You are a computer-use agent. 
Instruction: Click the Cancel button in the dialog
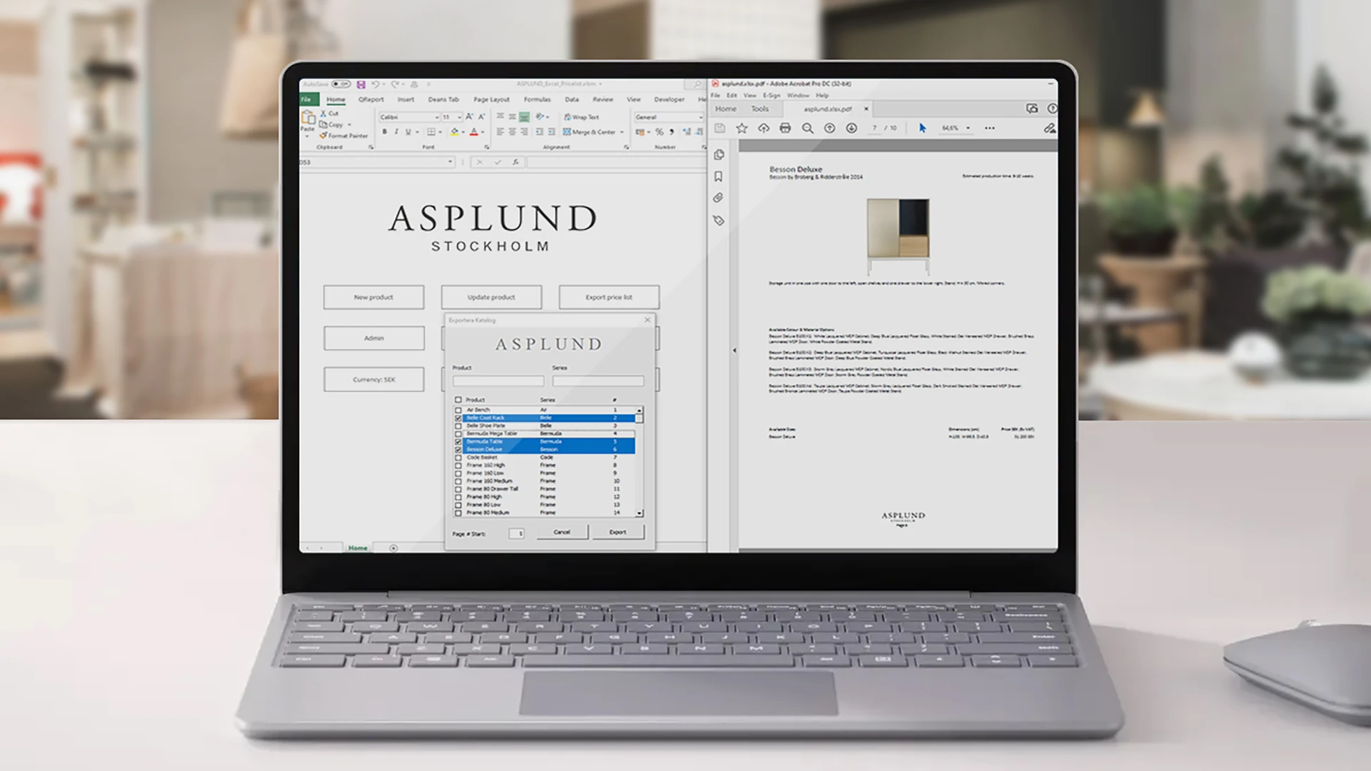click(562, 533)
